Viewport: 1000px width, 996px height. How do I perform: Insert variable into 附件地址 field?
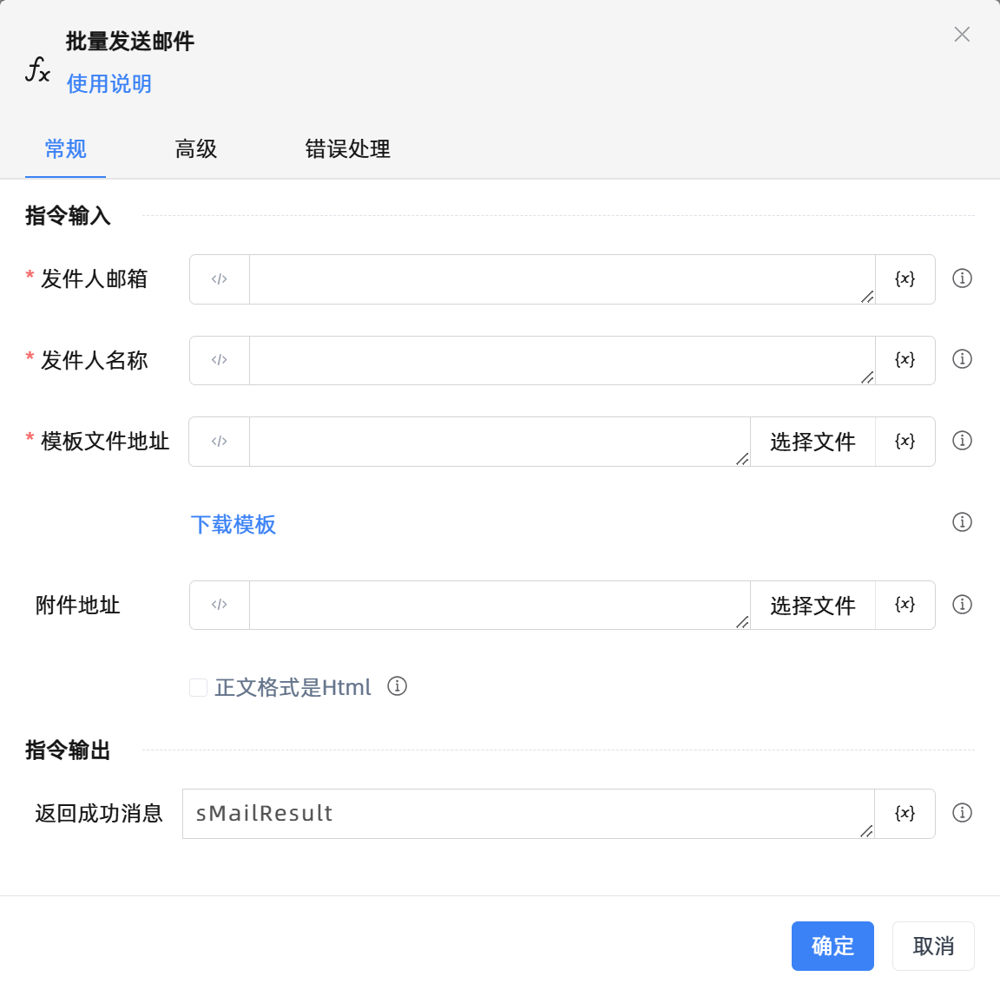click(905, 605)
